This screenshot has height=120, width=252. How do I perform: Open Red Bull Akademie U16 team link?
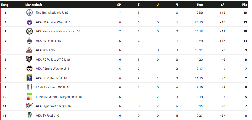point(52,13)
